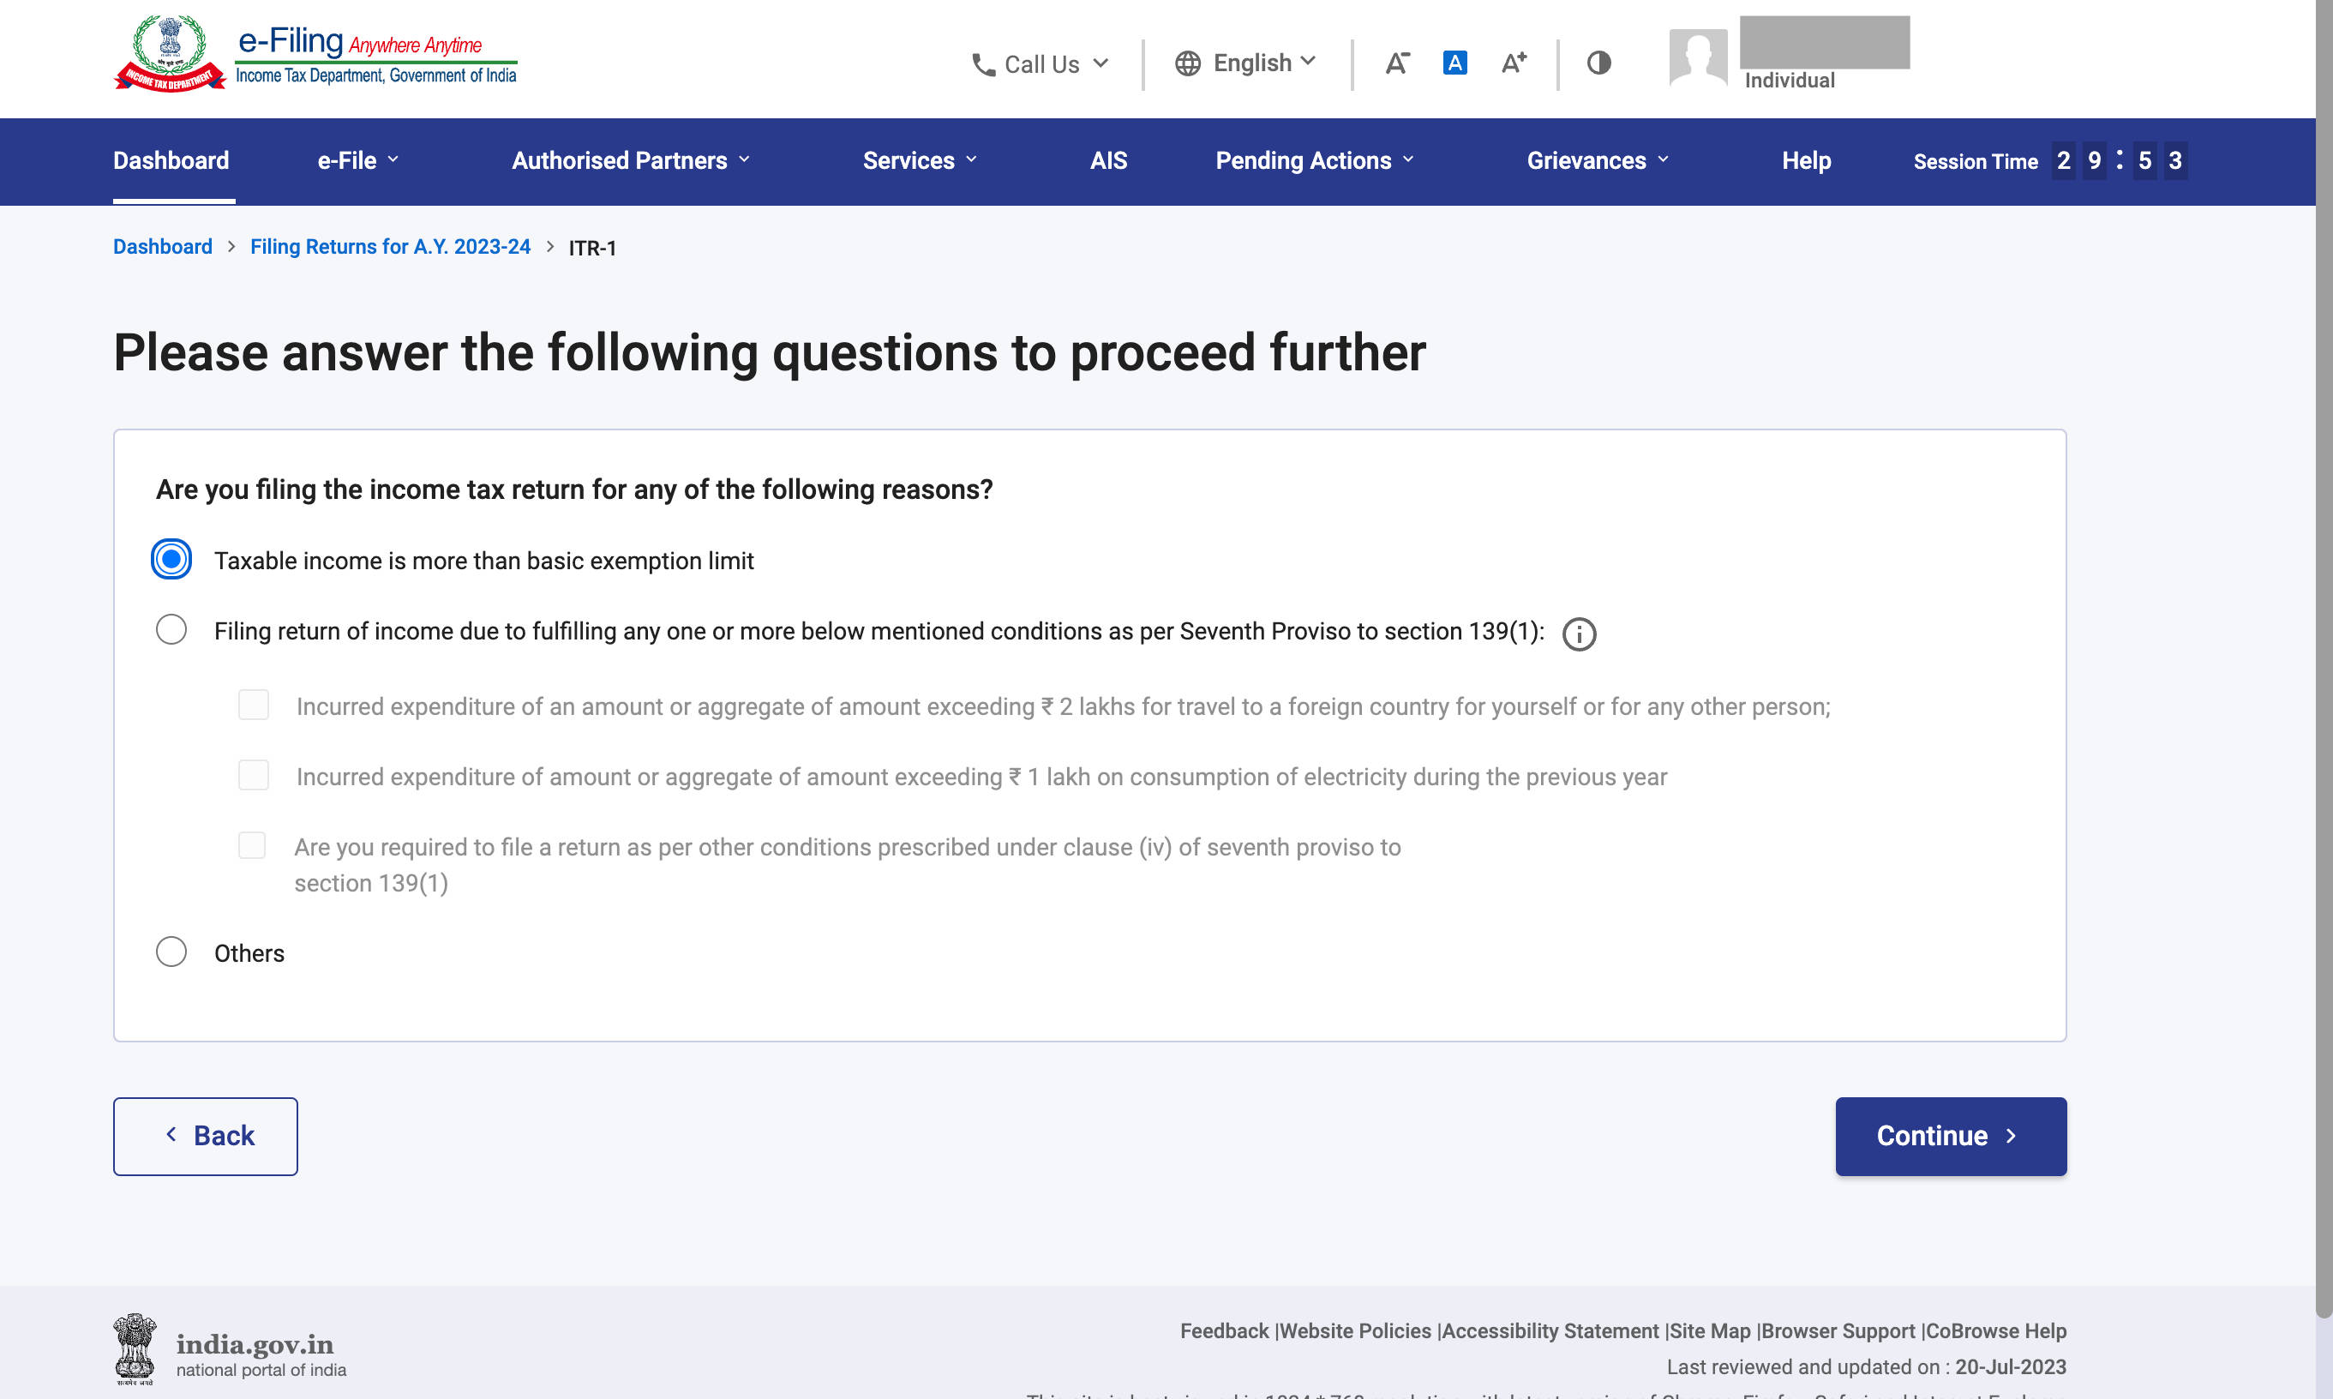
Task: Go to Filing Returns for A.Y. 2023-24 breadcrumb
Action: click(390, 247)
